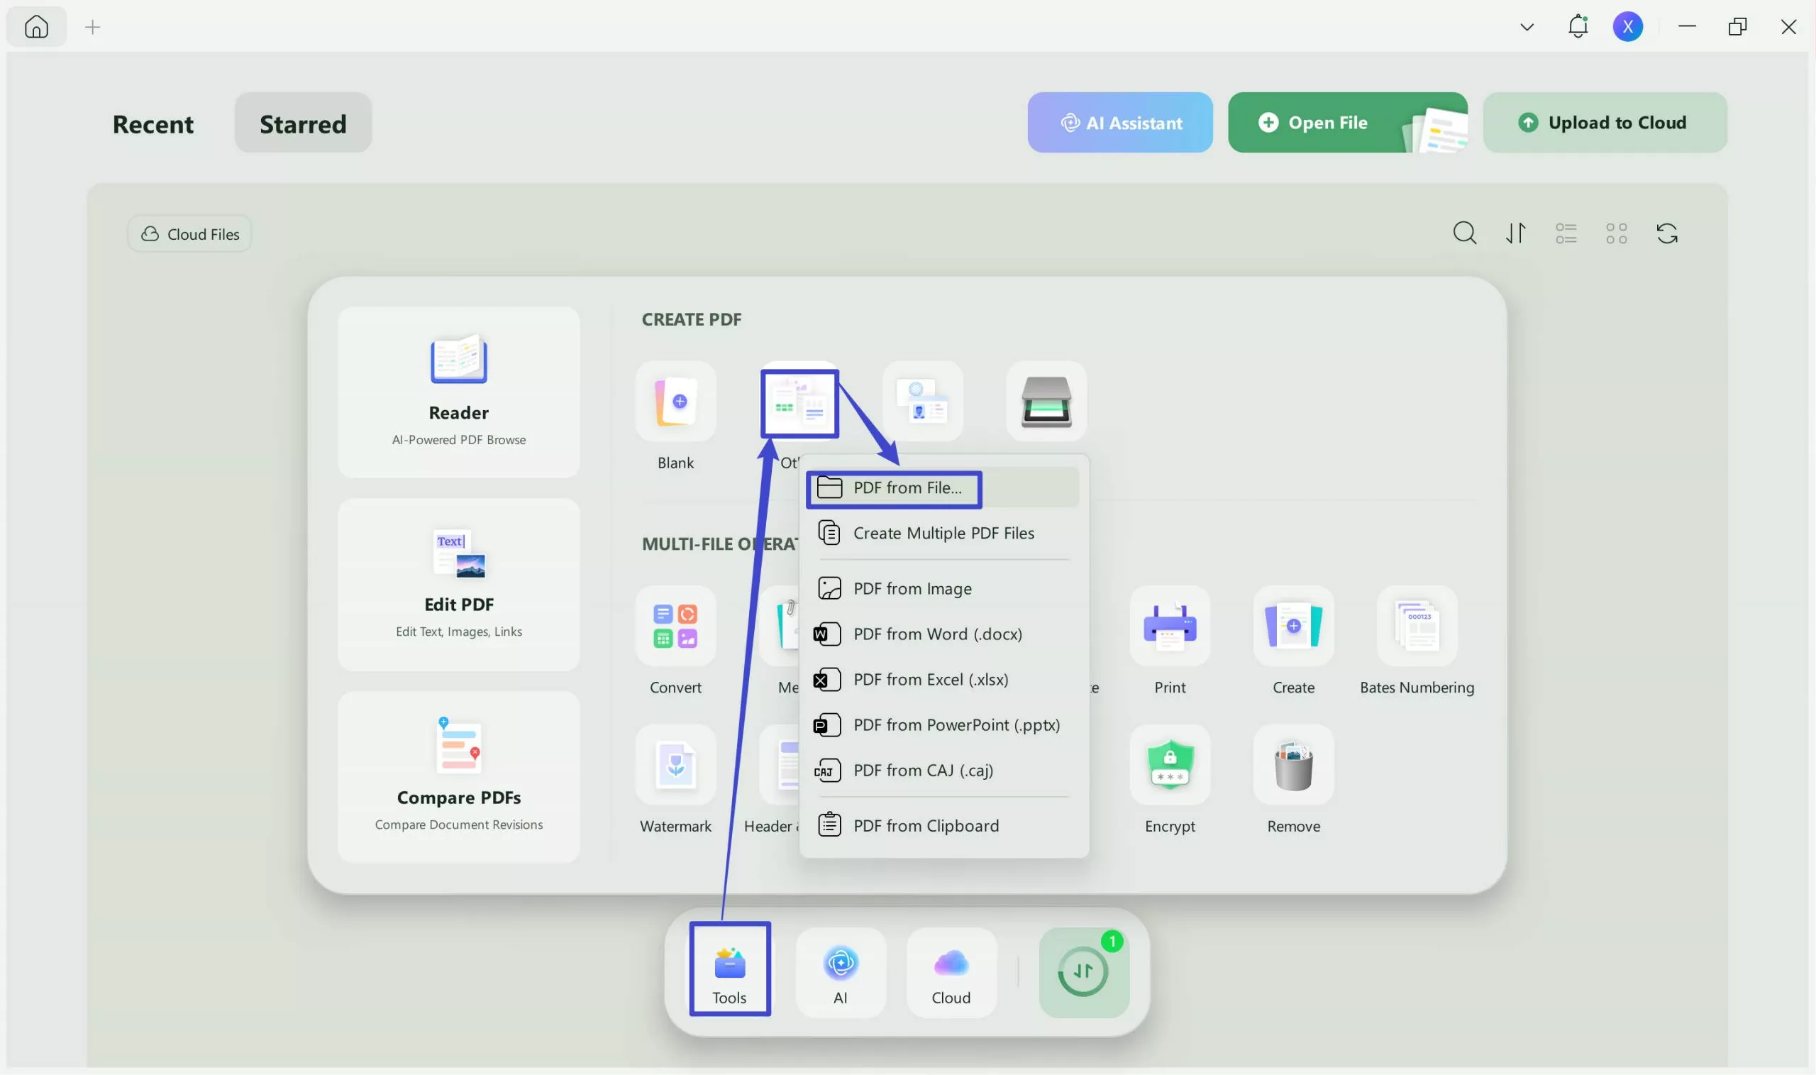Open the Scanner PDF creation tool
The height and width of the screenshot is (1075, 1816).
point(1047,403)
